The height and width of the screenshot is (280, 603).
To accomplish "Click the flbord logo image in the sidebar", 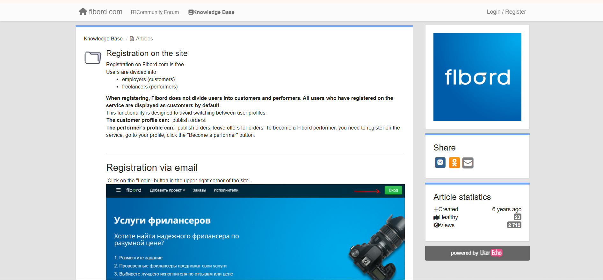I will pos(477,77).
